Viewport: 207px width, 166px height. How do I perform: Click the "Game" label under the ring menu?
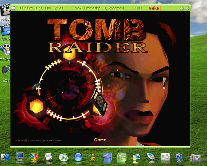point(100,140)
